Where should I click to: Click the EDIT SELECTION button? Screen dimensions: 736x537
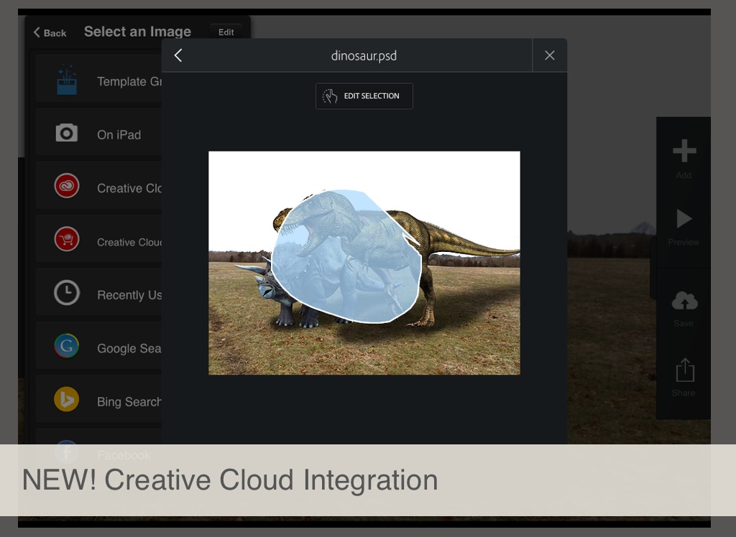click(364, 96)
